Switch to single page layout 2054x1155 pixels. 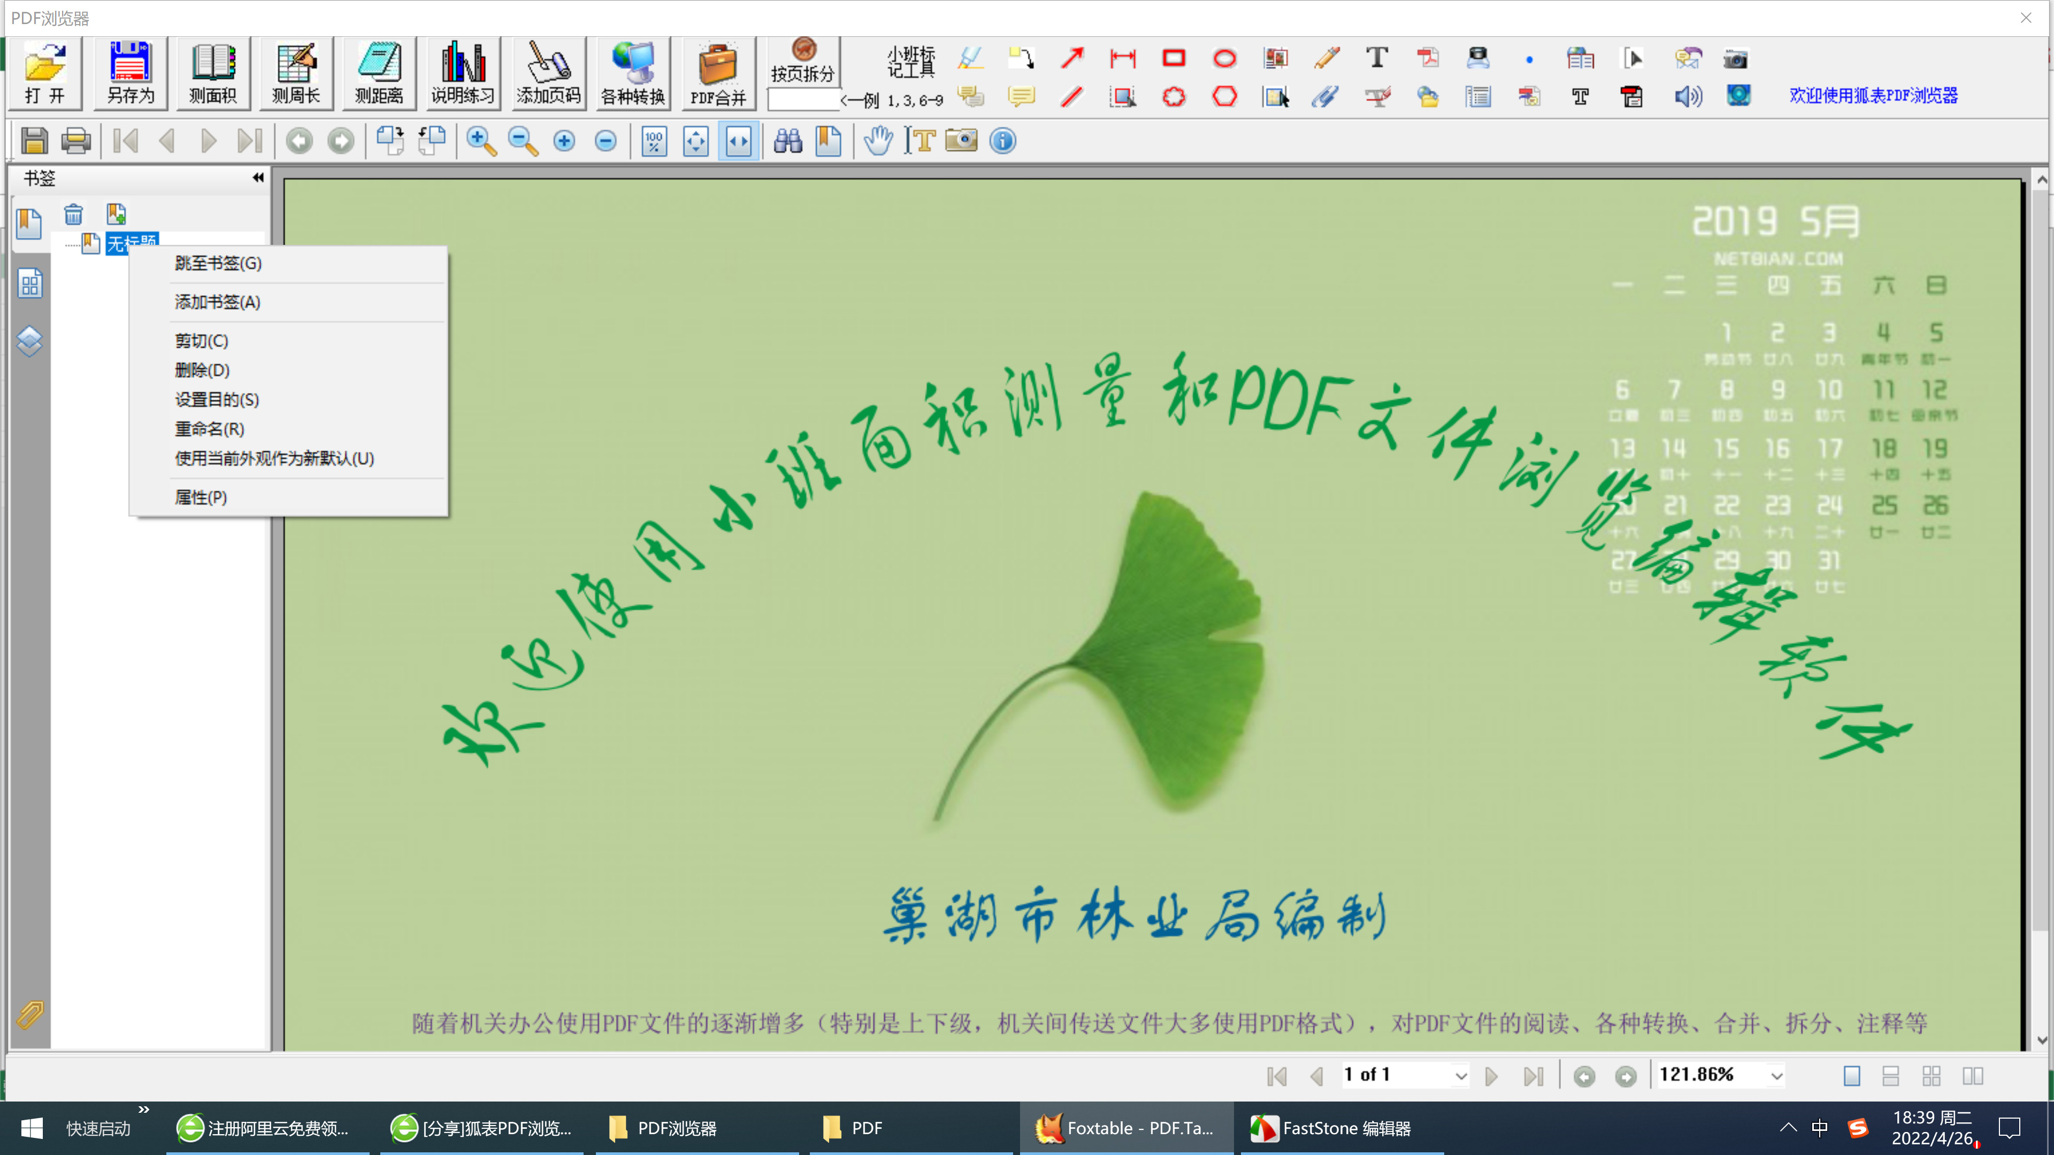(x=1851, y=1076)
